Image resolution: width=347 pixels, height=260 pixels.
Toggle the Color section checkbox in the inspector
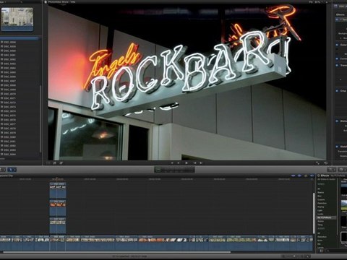point(337,45)
